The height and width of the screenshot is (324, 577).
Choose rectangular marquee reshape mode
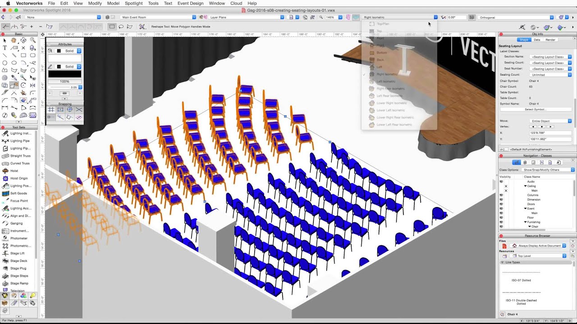(x=112, y=27)
